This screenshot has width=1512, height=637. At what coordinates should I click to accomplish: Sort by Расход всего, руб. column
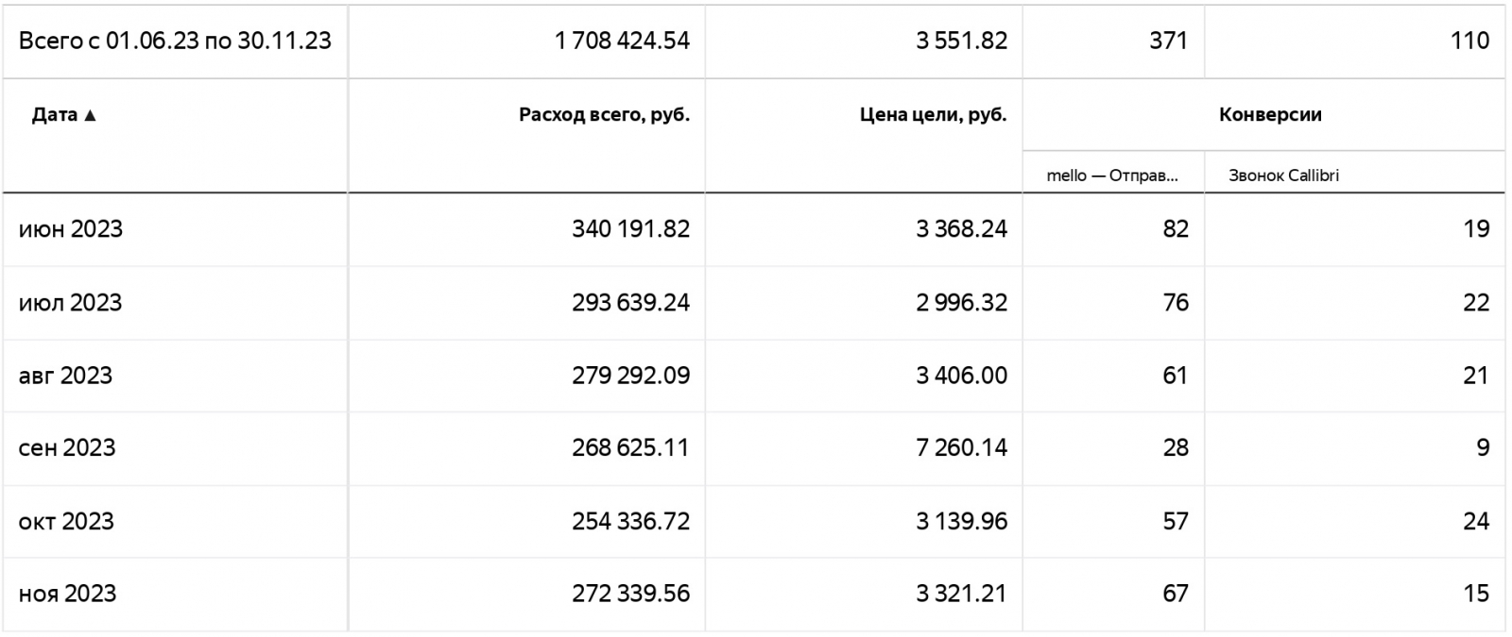[x=604, y=115]
